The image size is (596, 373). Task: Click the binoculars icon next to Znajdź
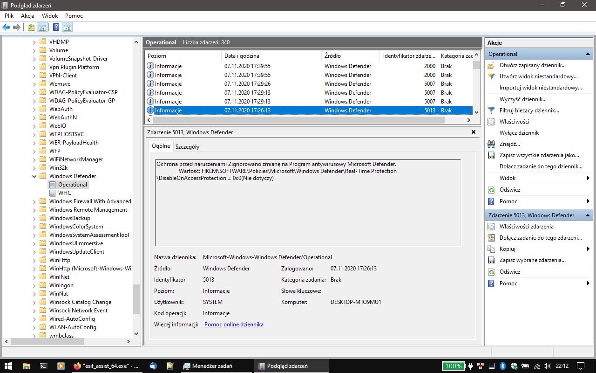click(491, 144)
